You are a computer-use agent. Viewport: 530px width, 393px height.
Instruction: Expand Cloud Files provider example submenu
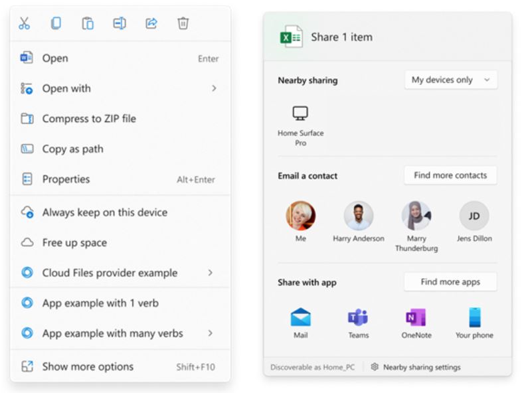point(120,273)
